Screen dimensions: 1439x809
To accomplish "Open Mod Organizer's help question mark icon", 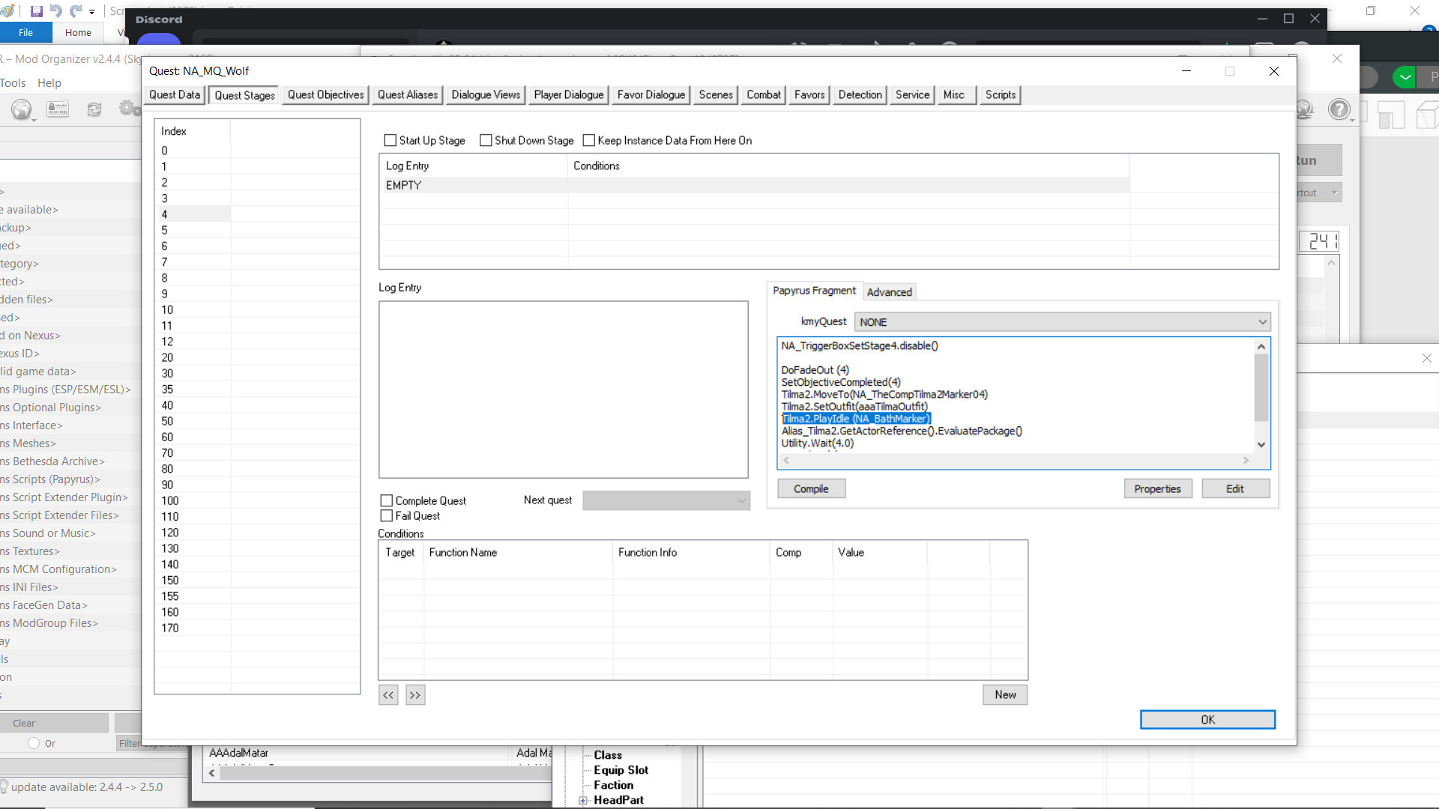I will point(1339,109).
